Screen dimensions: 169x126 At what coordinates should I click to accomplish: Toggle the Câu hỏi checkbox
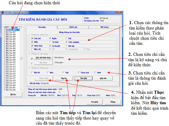click(x=32, y=39)
